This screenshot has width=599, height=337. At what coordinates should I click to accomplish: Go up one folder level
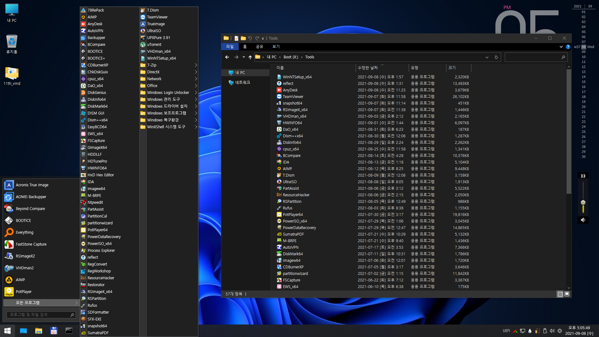click(x=250, y=57)
